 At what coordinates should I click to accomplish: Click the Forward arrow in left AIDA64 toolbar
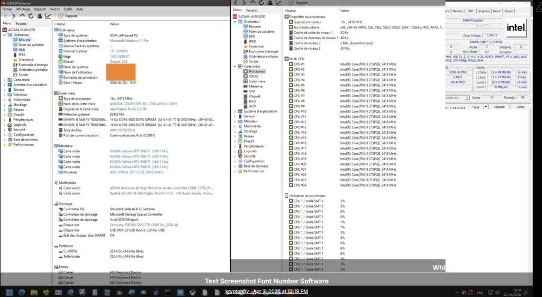14,16
